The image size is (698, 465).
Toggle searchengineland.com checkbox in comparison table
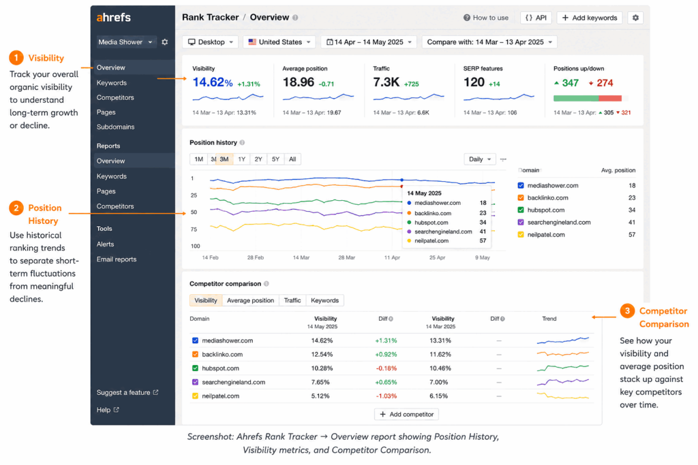coord(195,382)
